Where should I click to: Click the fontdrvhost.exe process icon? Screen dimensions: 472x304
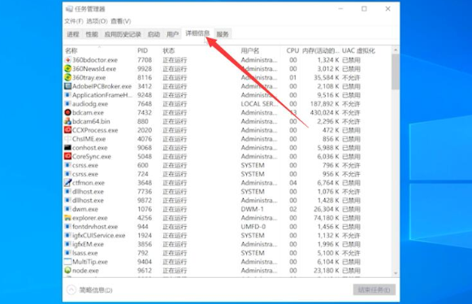(67, 226)
